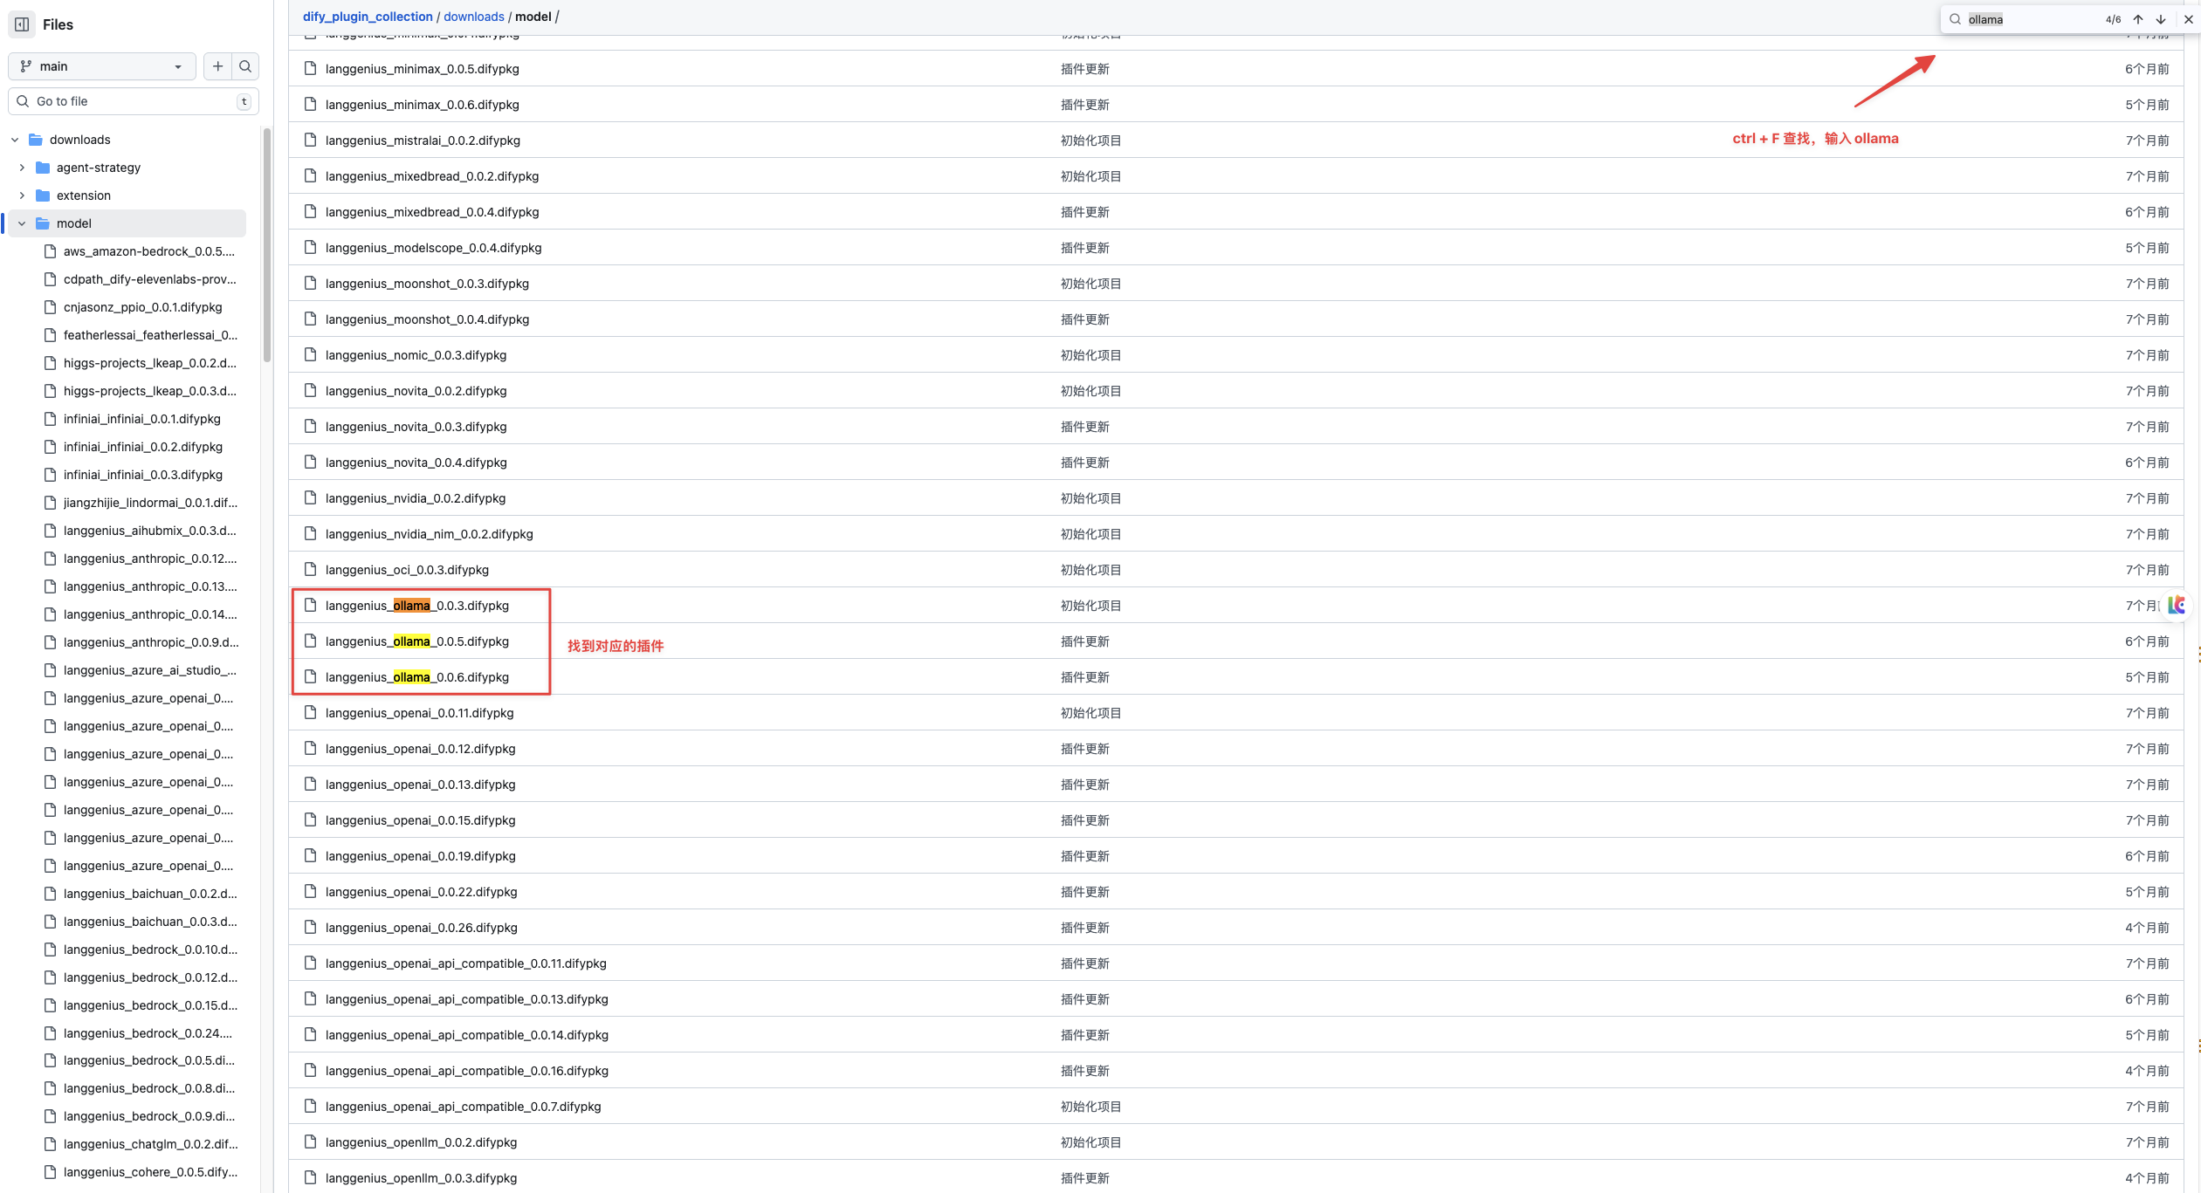Viewport: 2201px width, 1193px height.
Task: Click file icon for langgenius_mixedbread_0.0.2.difypkg
Action: 310,175
